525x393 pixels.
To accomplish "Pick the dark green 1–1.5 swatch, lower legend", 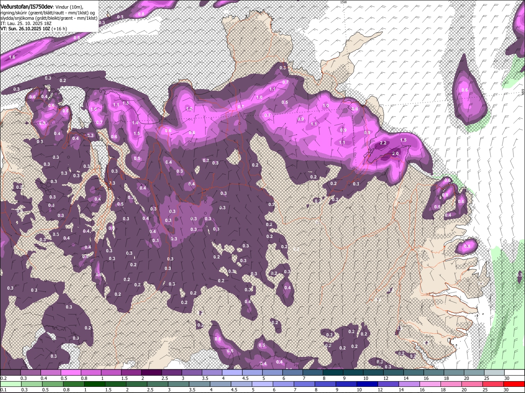I will 94,384.
